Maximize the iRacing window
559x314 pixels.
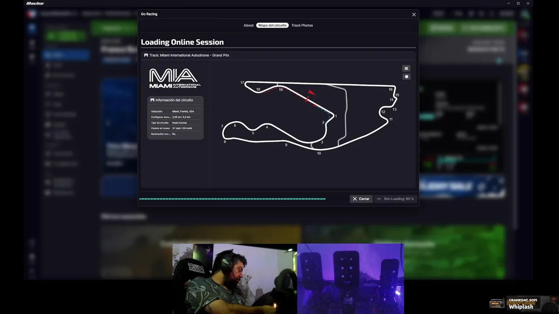[518, 3]
